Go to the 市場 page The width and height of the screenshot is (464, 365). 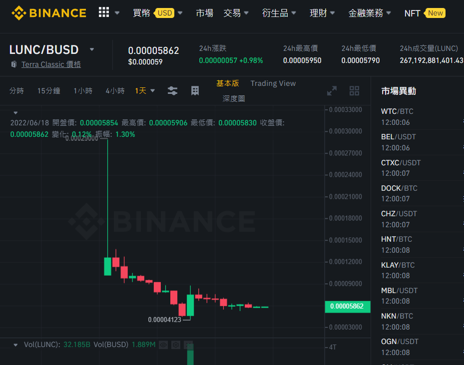[x=204, y=13]
